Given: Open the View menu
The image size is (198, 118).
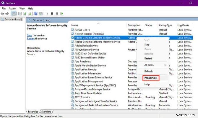Looking at the screenshot, I should click(22, 9).
